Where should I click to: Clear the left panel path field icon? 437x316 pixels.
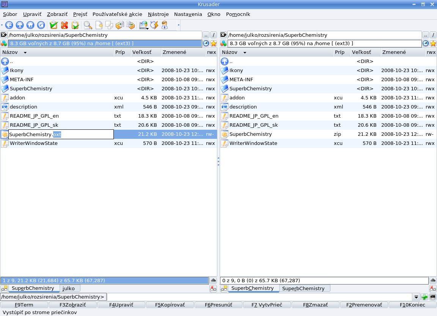tap(4, 35)
